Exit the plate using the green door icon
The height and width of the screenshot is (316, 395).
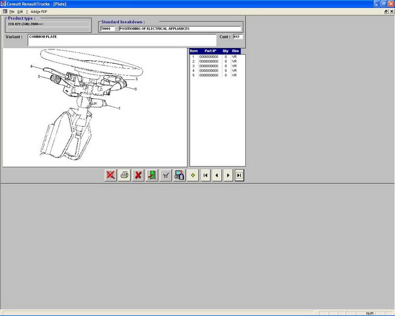(152, 175)
